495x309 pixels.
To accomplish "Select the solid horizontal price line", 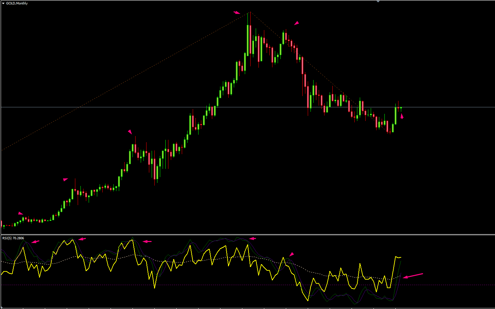I will [247, 107].
